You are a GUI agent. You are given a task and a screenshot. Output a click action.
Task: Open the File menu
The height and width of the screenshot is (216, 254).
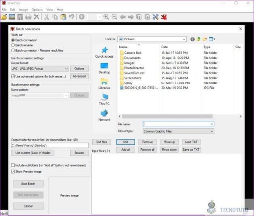[x=4, y=10]
